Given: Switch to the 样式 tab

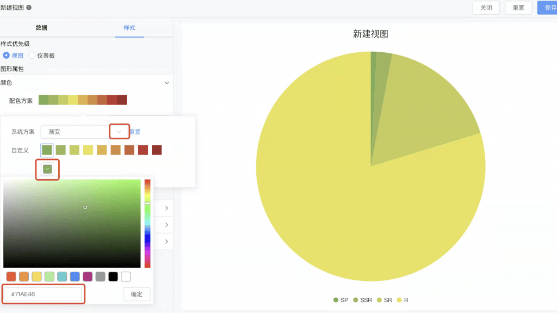Looking at the screenshot, I should pos(129,28).
